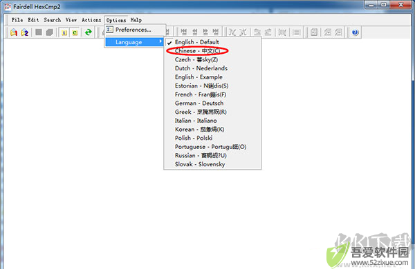Open the Options menu
Viewport: 415px width, 269px height.
[116, 20]
